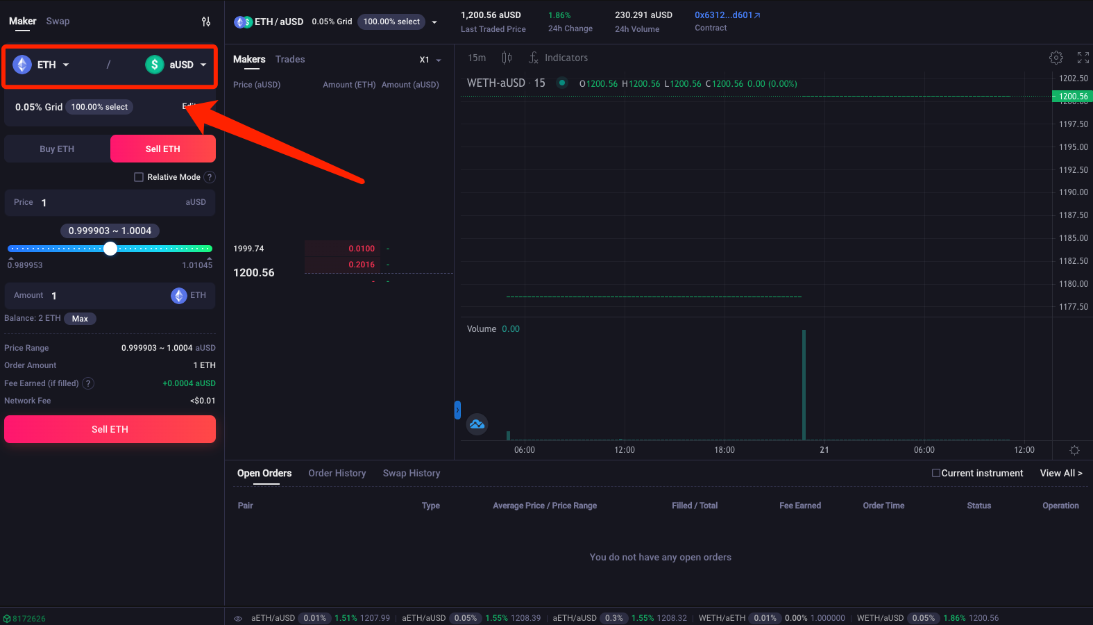The height and width of the screenshot is (625, 1093).
Task: Click the Max balance button
Action: (x=80, y=319)
